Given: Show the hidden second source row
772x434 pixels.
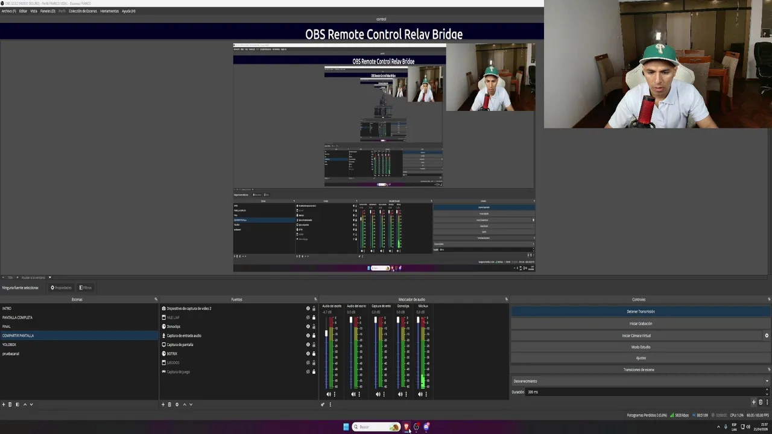Looking at the screenshot, I should [x=308, y=318].
